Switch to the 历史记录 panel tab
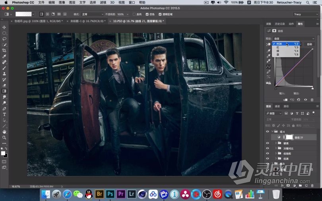 coord(280,24)
